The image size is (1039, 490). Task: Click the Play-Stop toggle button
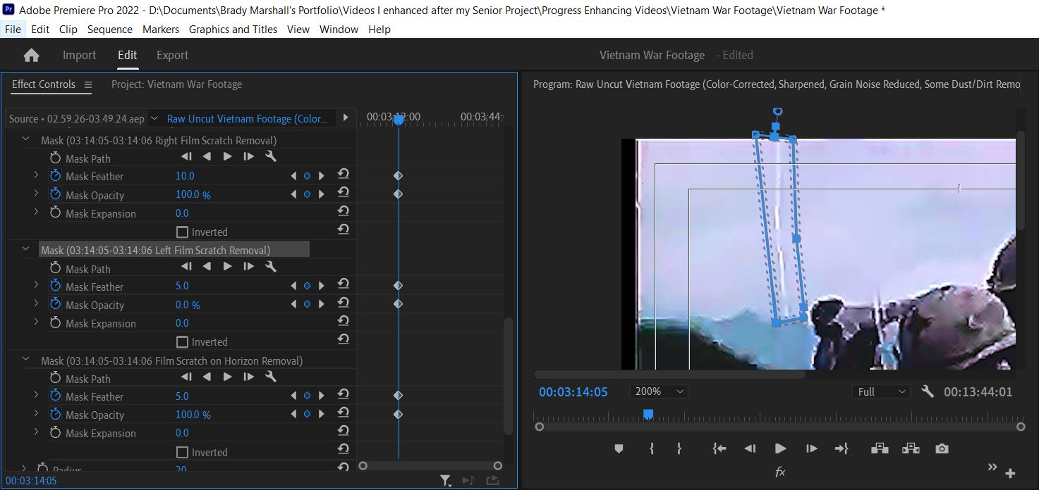coord(780,448)
